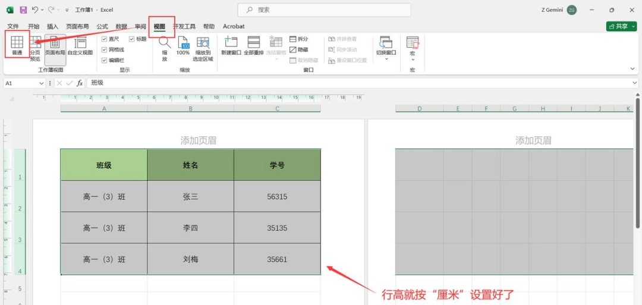The height and width of the screenshot is (305, 642).
Task: Click Unhide window (取消隐藏)
Action: pos(303,60)
